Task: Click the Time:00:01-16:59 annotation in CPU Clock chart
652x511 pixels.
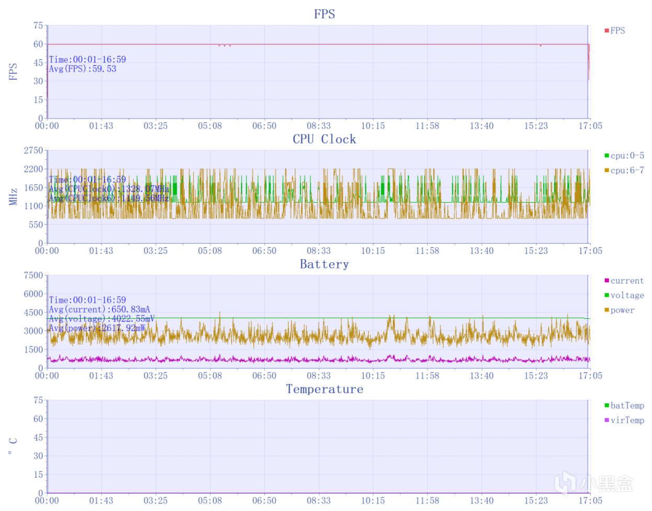Action: [x=87, y=179]
